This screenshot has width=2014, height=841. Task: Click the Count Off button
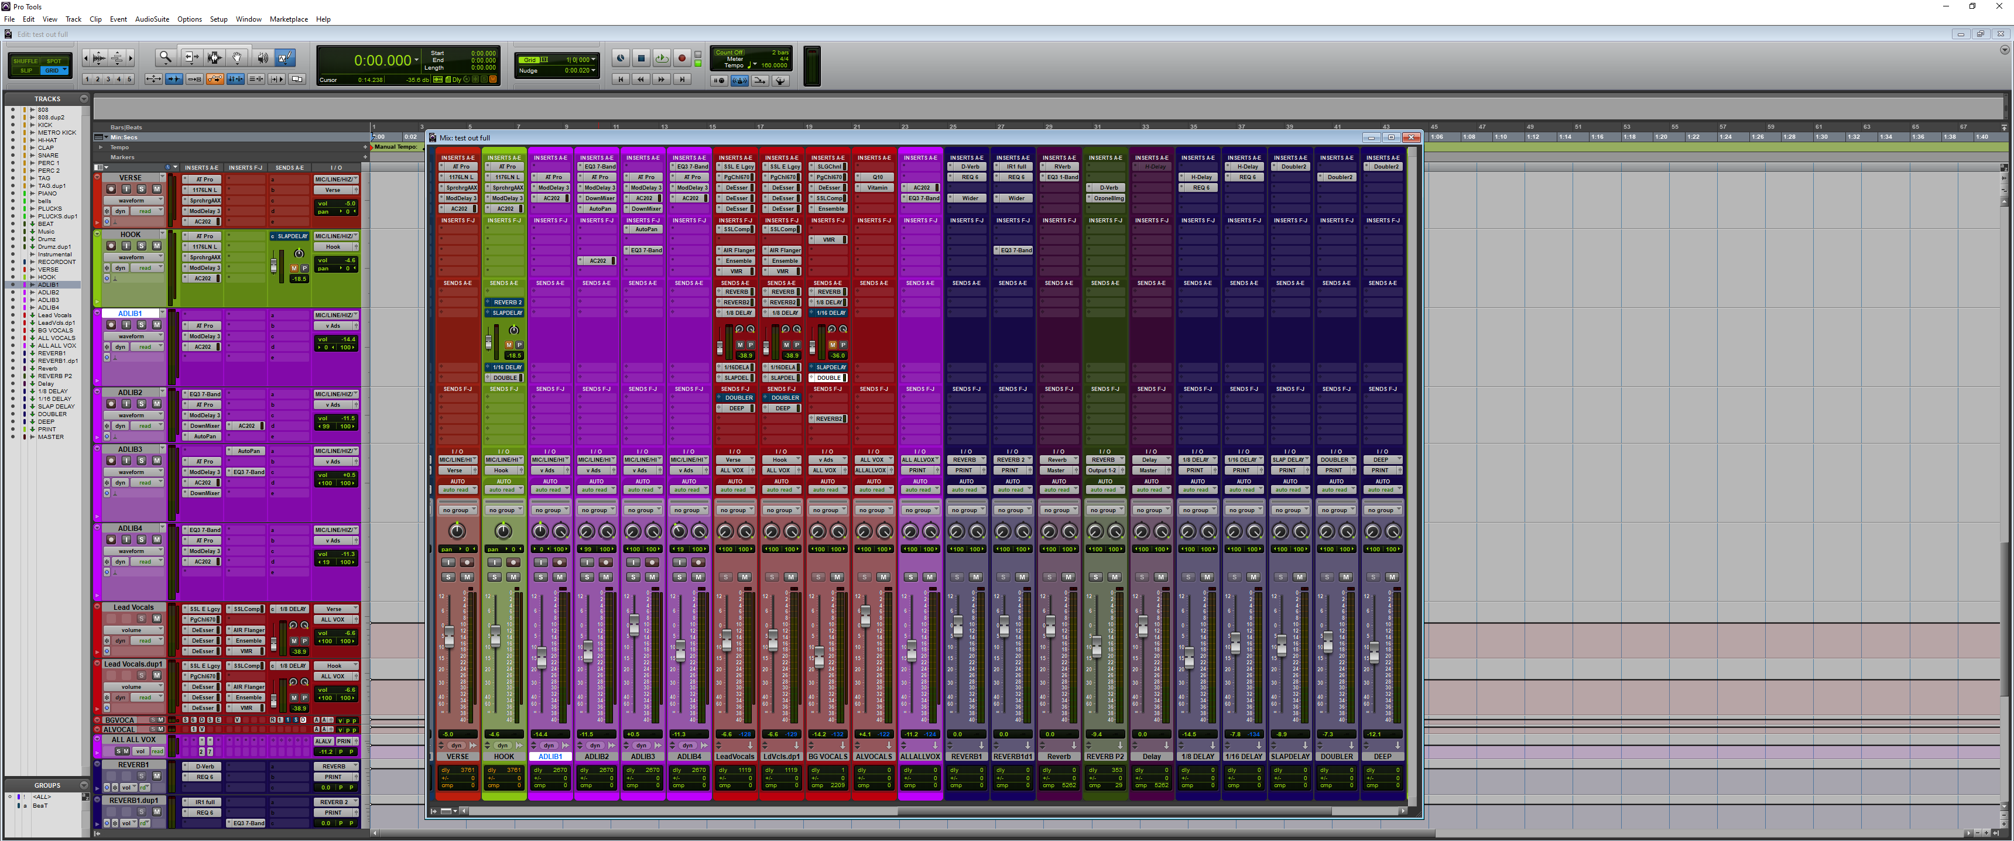click(729, 52)
